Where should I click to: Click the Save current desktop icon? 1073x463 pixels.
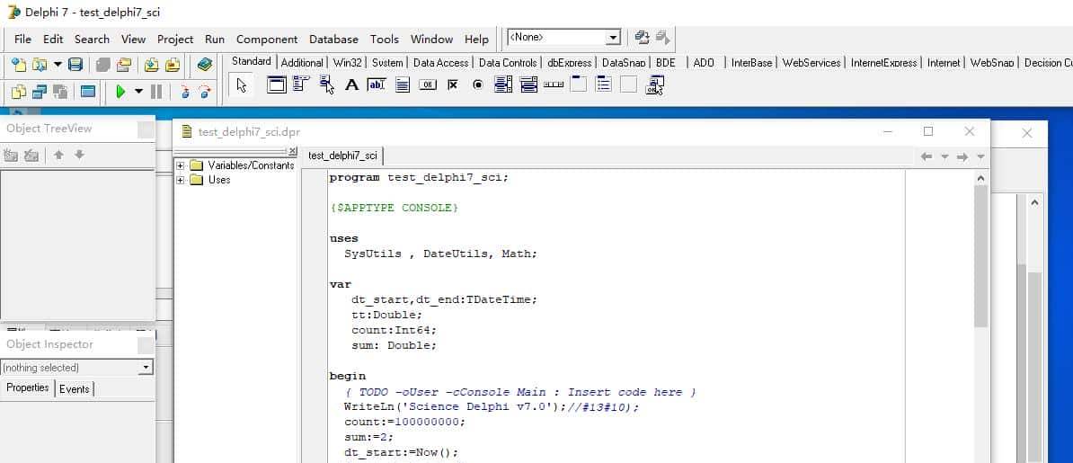(x=642, y=38)
